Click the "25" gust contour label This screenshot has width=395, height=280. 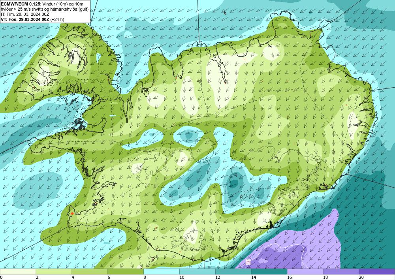click(248, 262)
